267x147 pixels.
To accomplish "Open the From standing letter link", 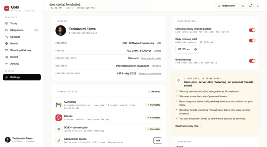I will pos(151,58).
